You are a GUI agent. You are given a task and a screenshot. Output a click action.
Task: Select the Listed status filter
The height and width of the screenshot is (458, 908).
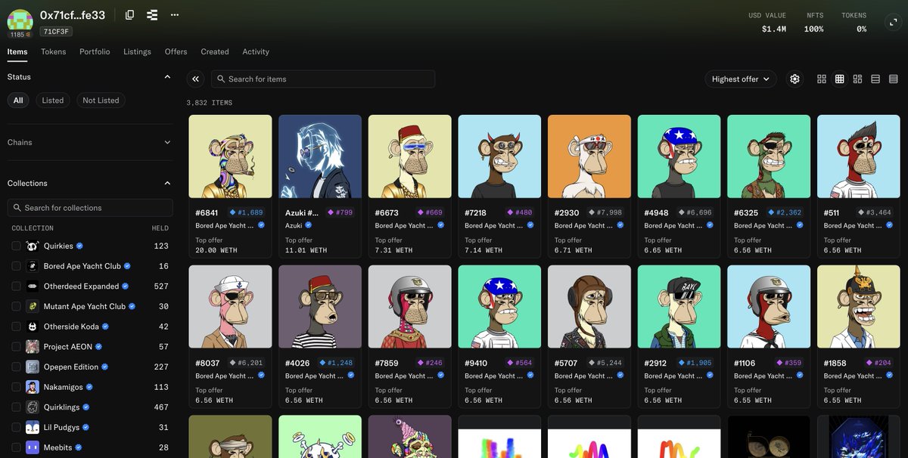[53, 100]
